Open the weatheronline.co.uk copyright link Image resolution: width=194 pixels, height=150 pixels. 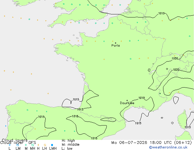tap(168, 147)
